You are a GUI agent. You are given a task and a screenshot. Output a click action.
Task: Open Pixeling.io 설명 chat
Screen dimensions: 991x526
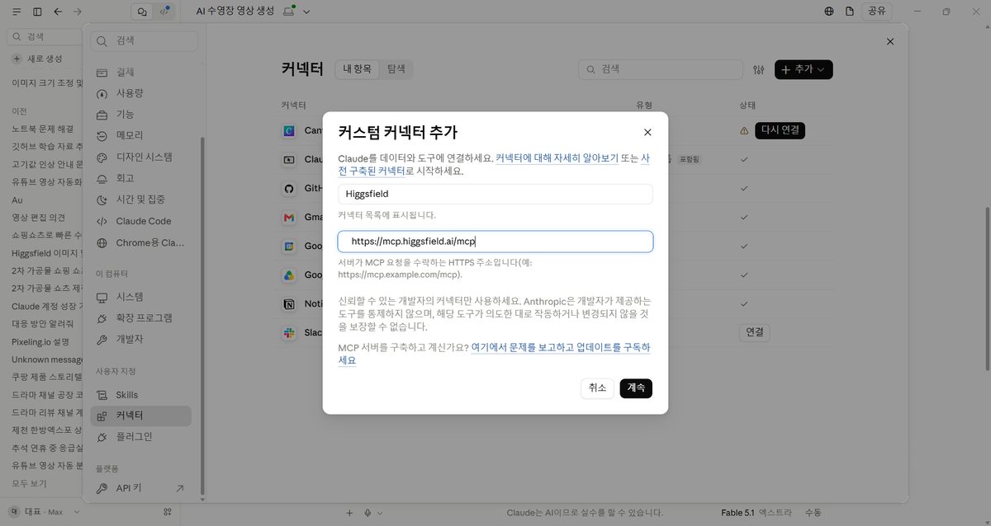coord(40,341)
